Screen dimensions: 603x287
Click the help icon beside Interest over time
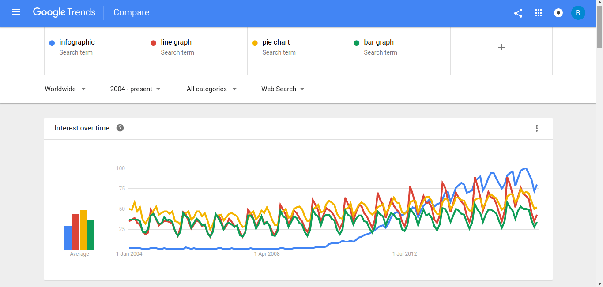coord(120,128)
